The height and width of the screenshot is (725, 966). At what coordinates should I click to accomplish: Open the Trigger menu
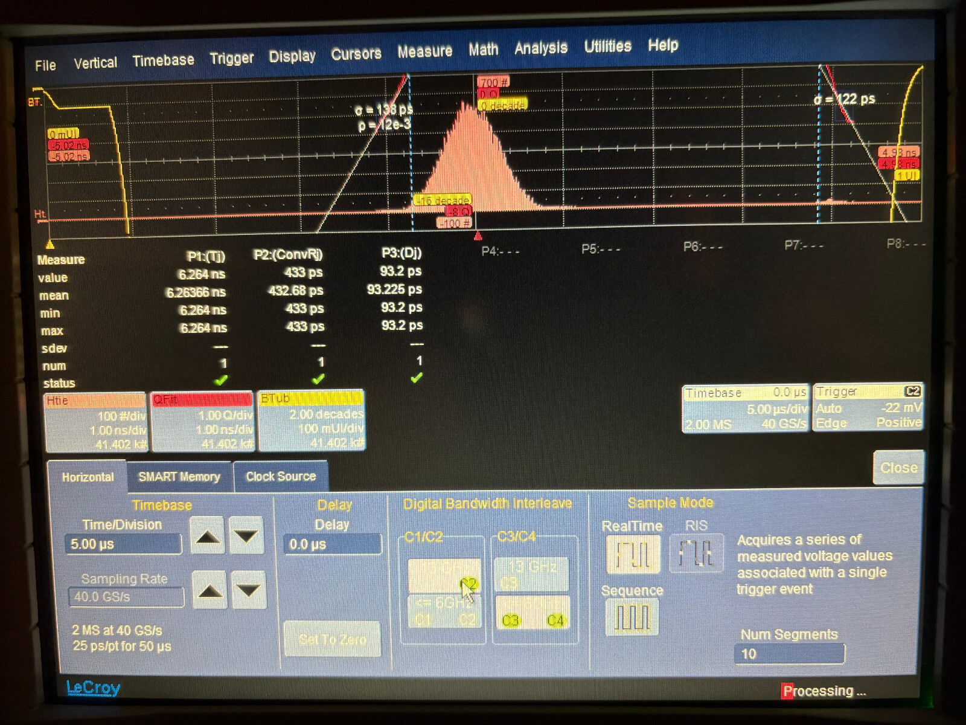coord(232,59)
